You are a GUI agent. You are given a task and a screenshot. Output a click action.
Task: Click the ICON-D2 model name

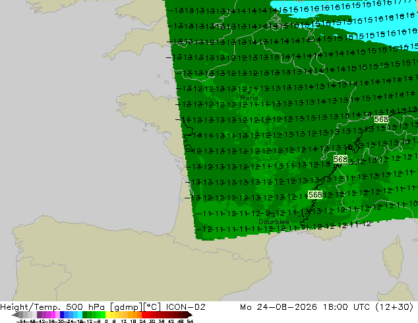[x=185, y=307]
